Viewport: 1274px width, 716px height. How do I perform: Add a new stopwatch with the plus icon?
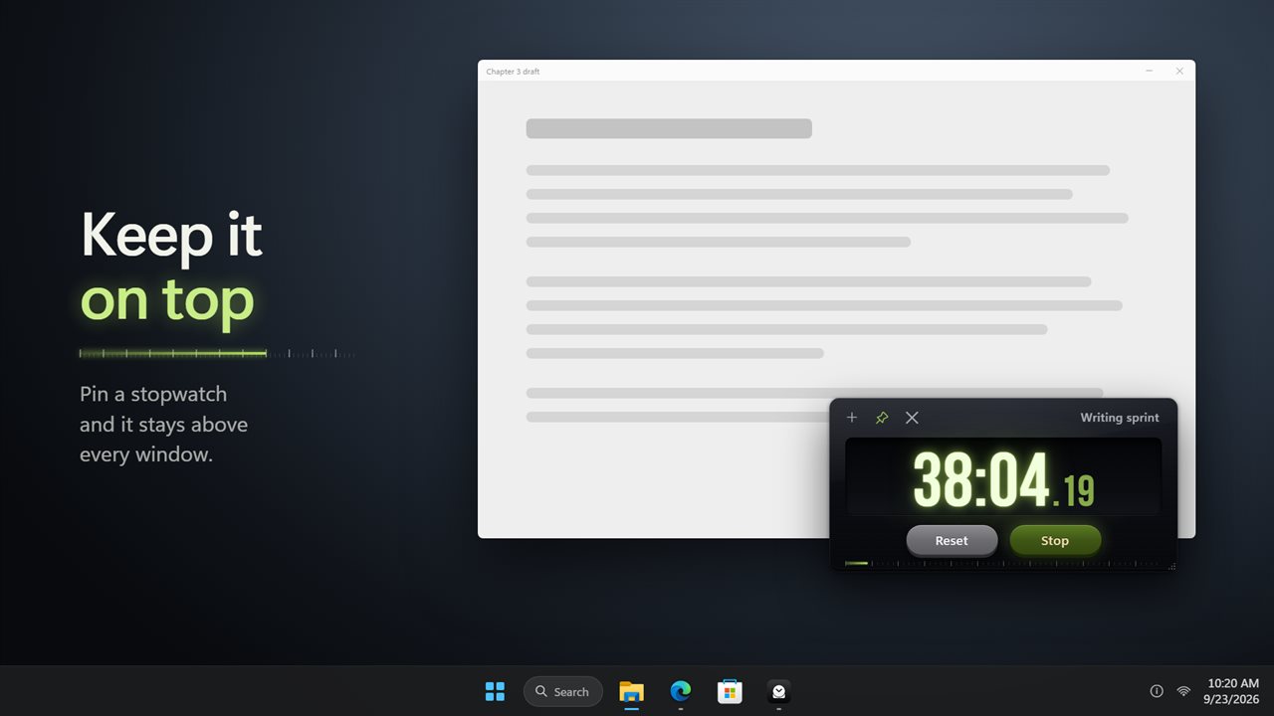coord(851,418)
